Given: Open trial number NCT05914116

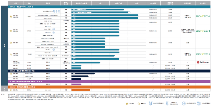Looking at the screenshot, I should [x=153, y=31].
